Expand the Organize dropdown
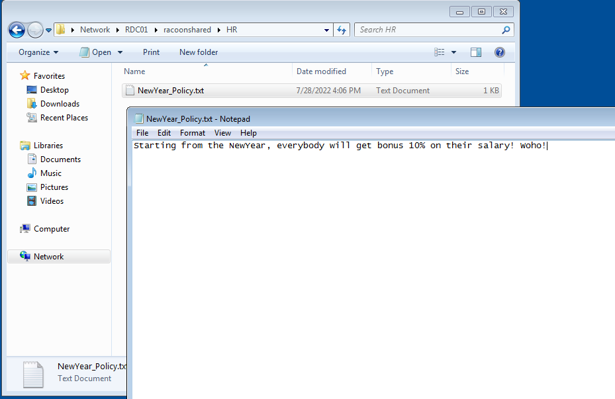 tap(37, 52)
